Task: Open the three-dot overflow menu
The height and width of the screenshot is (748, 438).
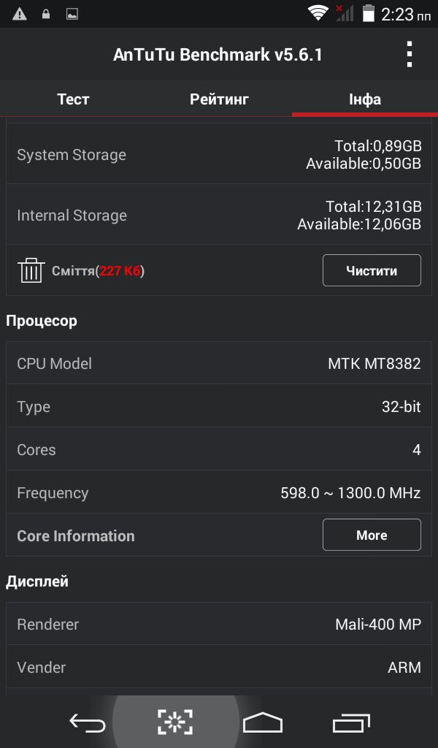Action: pyautogui.click(x=410, y=55)
